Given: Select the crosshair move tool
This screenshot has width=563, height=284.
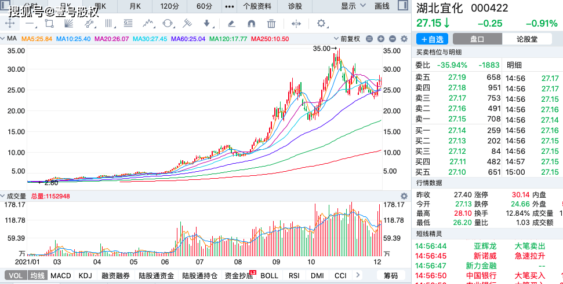Looking at the screenshot, I should (x=10, y=24).
